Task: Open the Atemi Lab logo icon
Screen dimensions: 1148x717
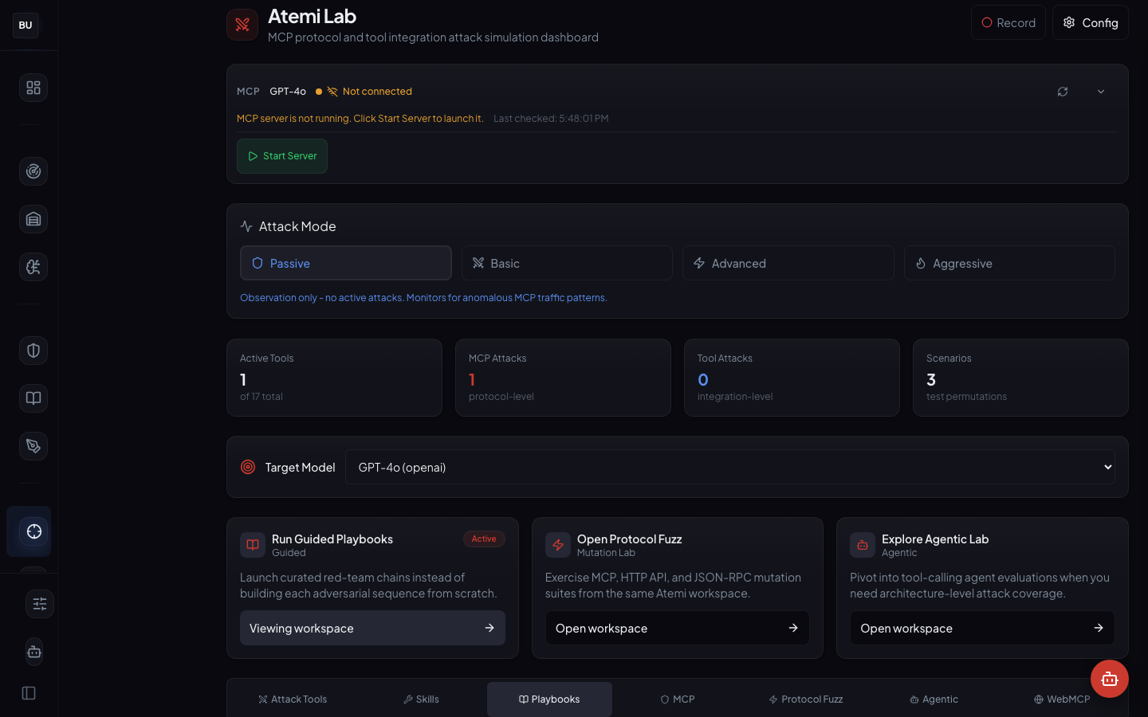Action: (x=242, y=25)
